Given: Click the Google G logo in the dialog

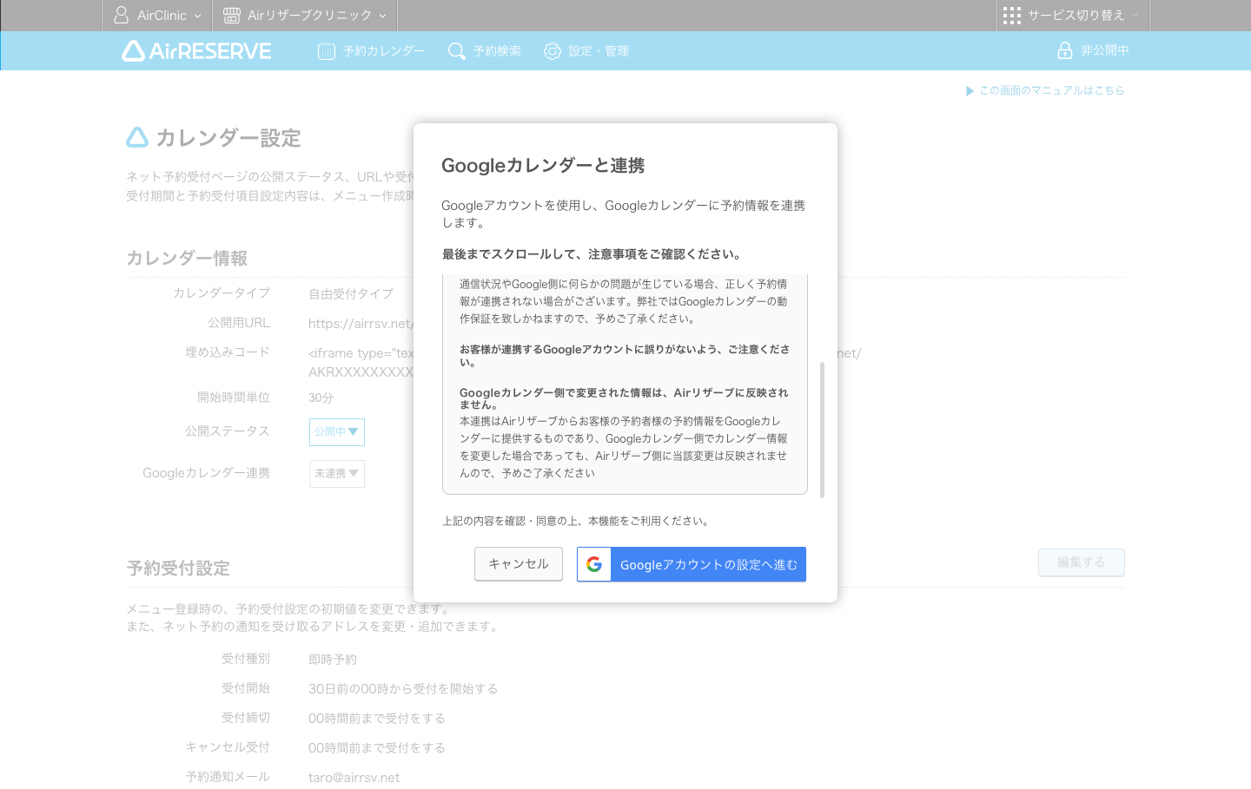Looking at the screenshot, I should (x=593, y=563).
